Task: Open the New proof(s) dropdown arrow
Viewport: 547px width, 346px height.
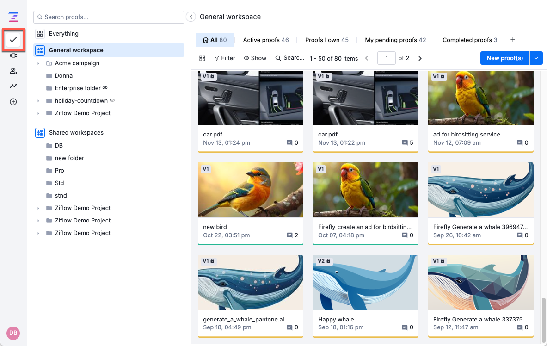Action: [536, 58]
